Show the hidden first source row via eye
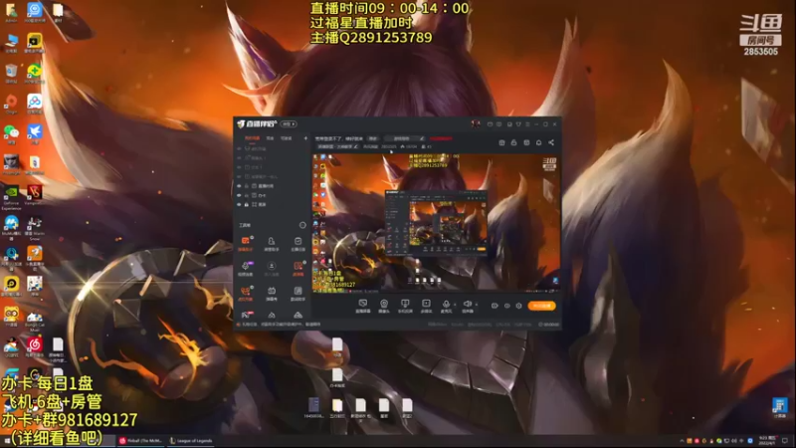 click(239, 148)
